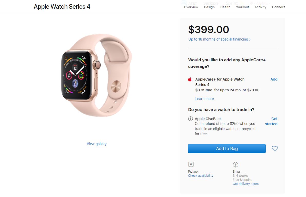Open the View gallery link

[x=96, y=144]
